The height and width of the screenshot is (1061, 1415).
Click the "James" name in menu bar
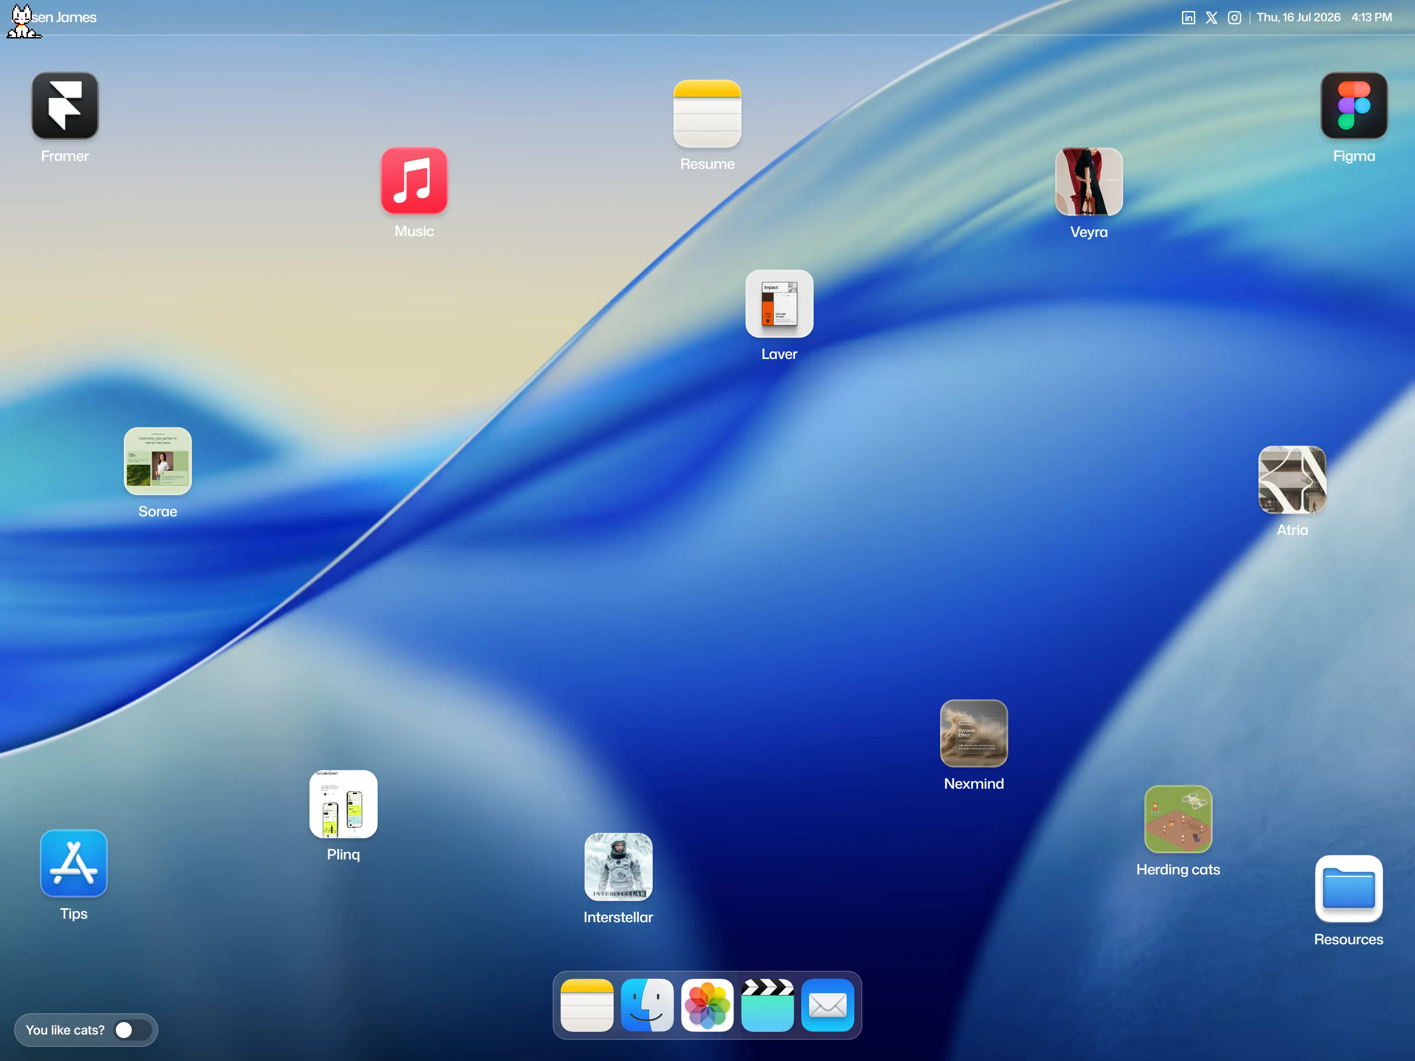click(x=76, y=17)
